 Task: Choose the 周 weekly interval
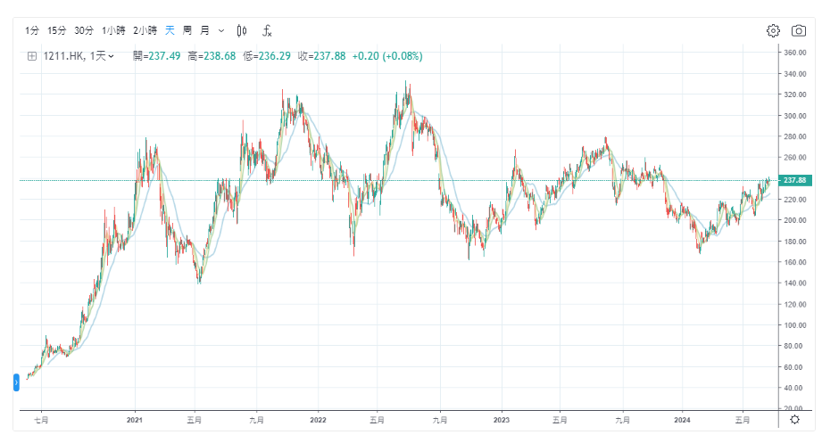tap(187, 30)
